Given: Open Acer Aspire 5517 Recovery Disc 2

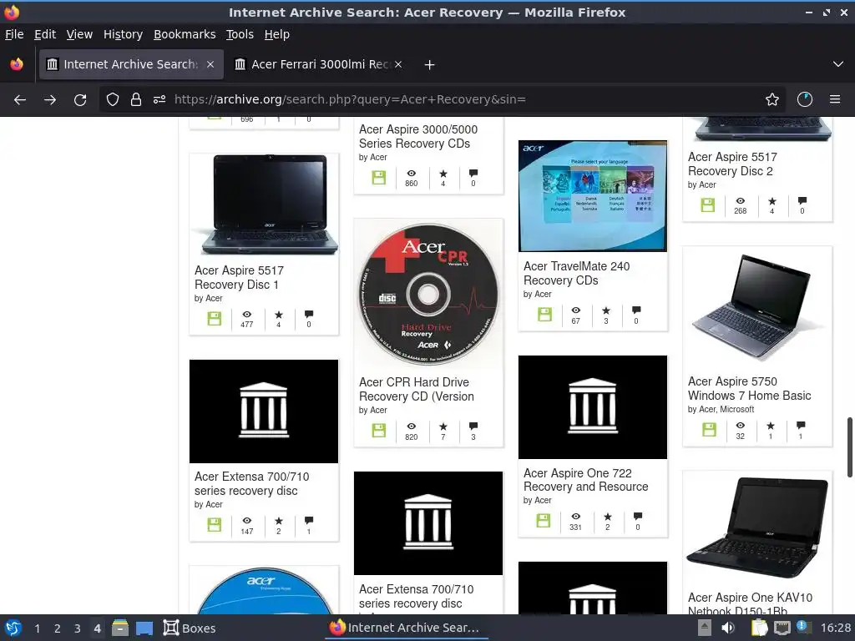Looking at the screenshot, I should coord(732,164).
